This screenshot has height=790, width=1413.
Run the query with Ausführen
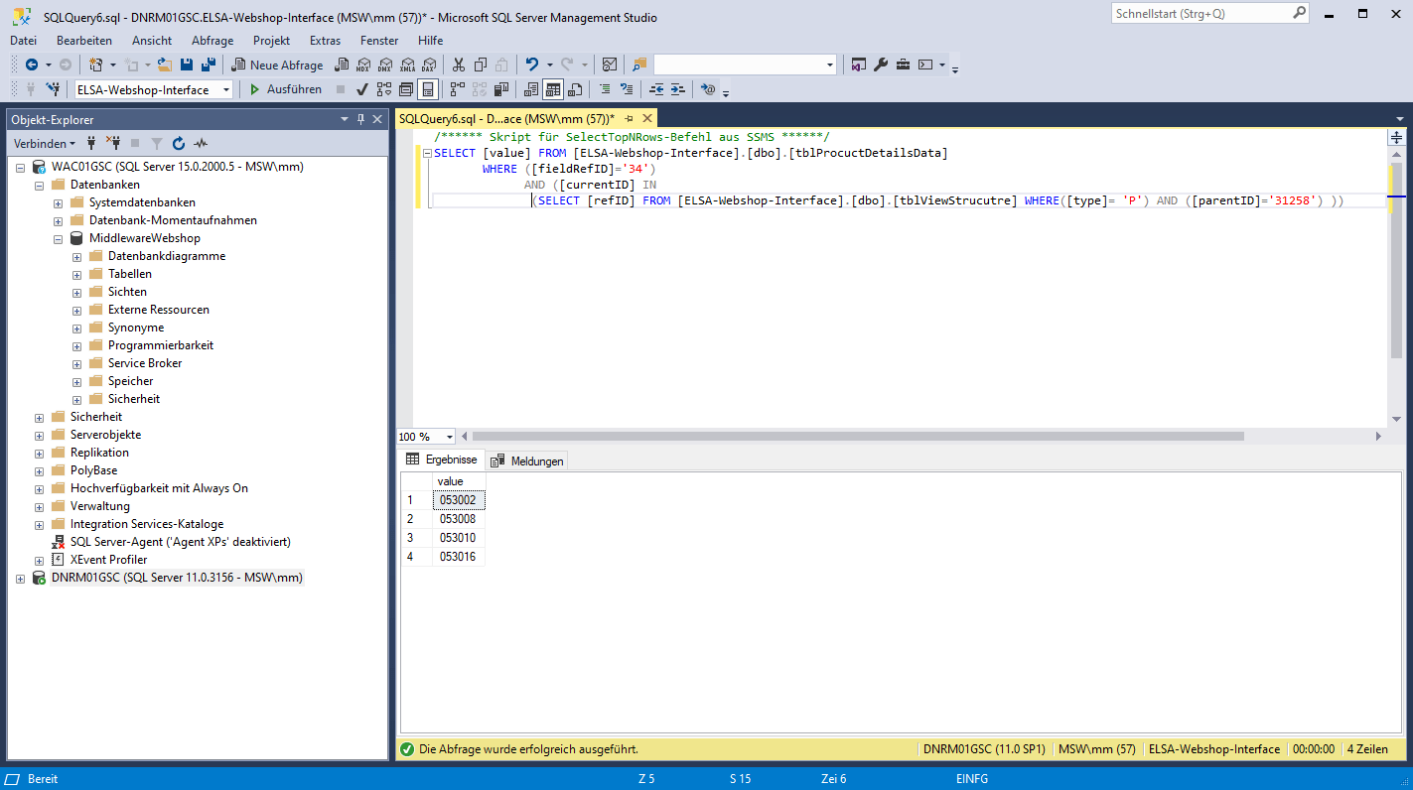[x=284, y=89]
